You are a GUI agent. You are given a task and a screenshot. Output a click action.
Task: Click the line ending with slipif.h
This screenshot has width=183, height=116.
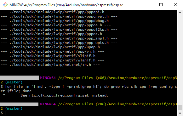(x=52, y=56)
